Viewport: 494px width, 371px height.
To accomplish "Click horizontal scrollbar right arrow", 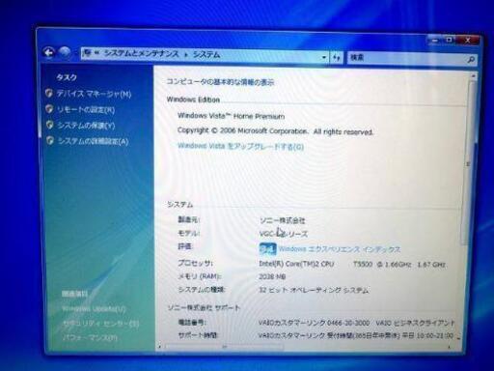I will 449,347.
